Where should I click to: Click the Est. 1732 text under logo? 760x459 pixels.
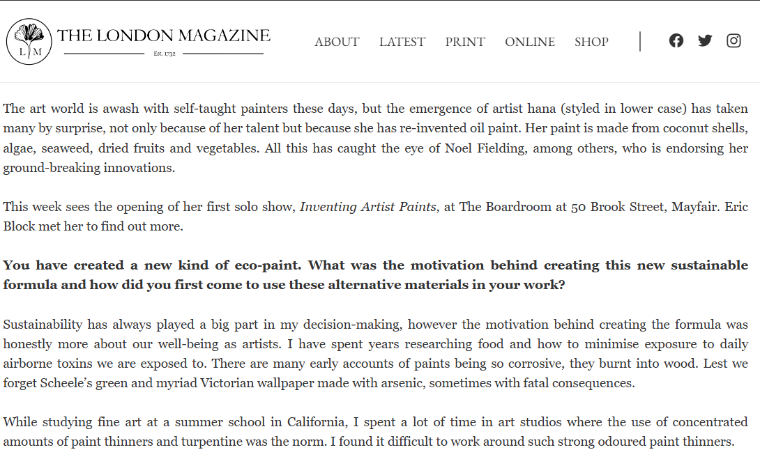point(165,54)
